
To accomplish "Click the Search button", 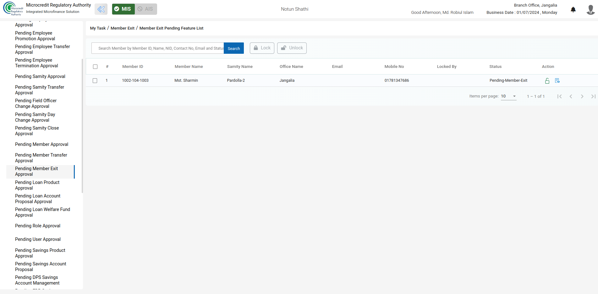I will pyautogui.click(x=234, y=48).
